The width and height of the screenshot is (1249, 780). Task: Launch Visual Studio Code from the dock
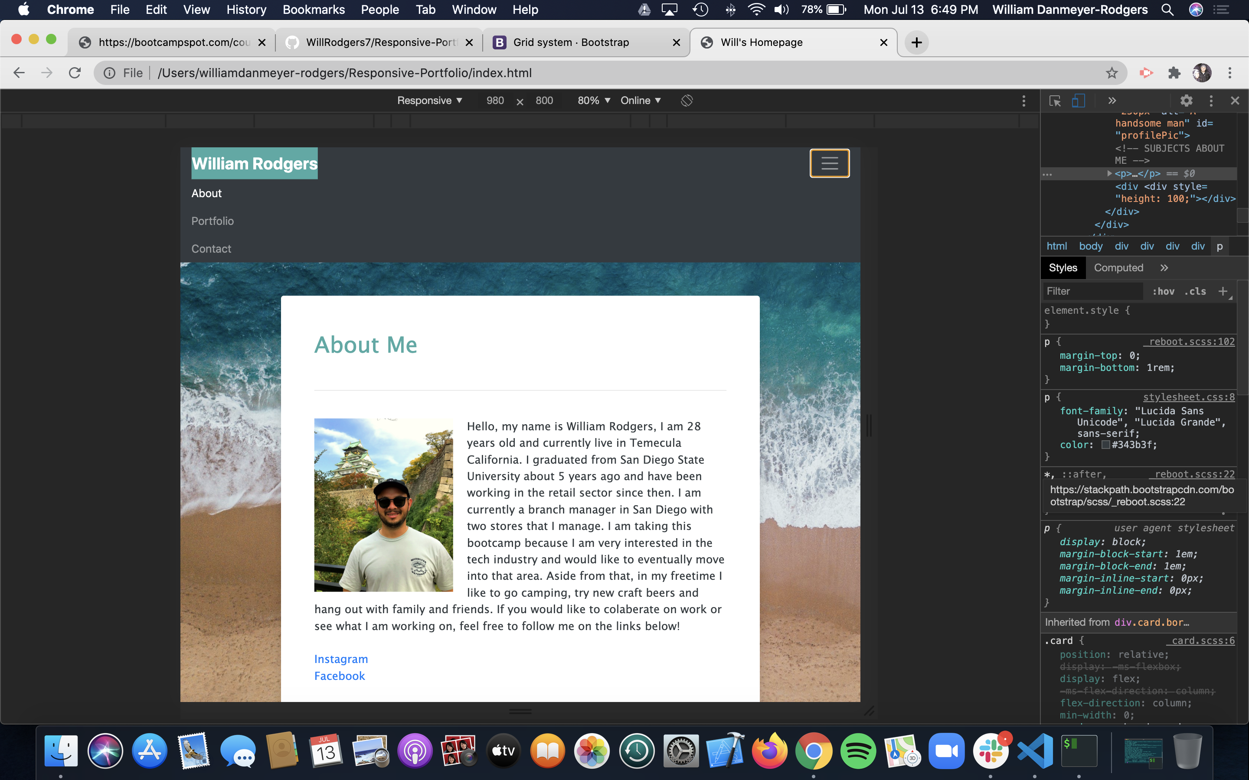1035,751
